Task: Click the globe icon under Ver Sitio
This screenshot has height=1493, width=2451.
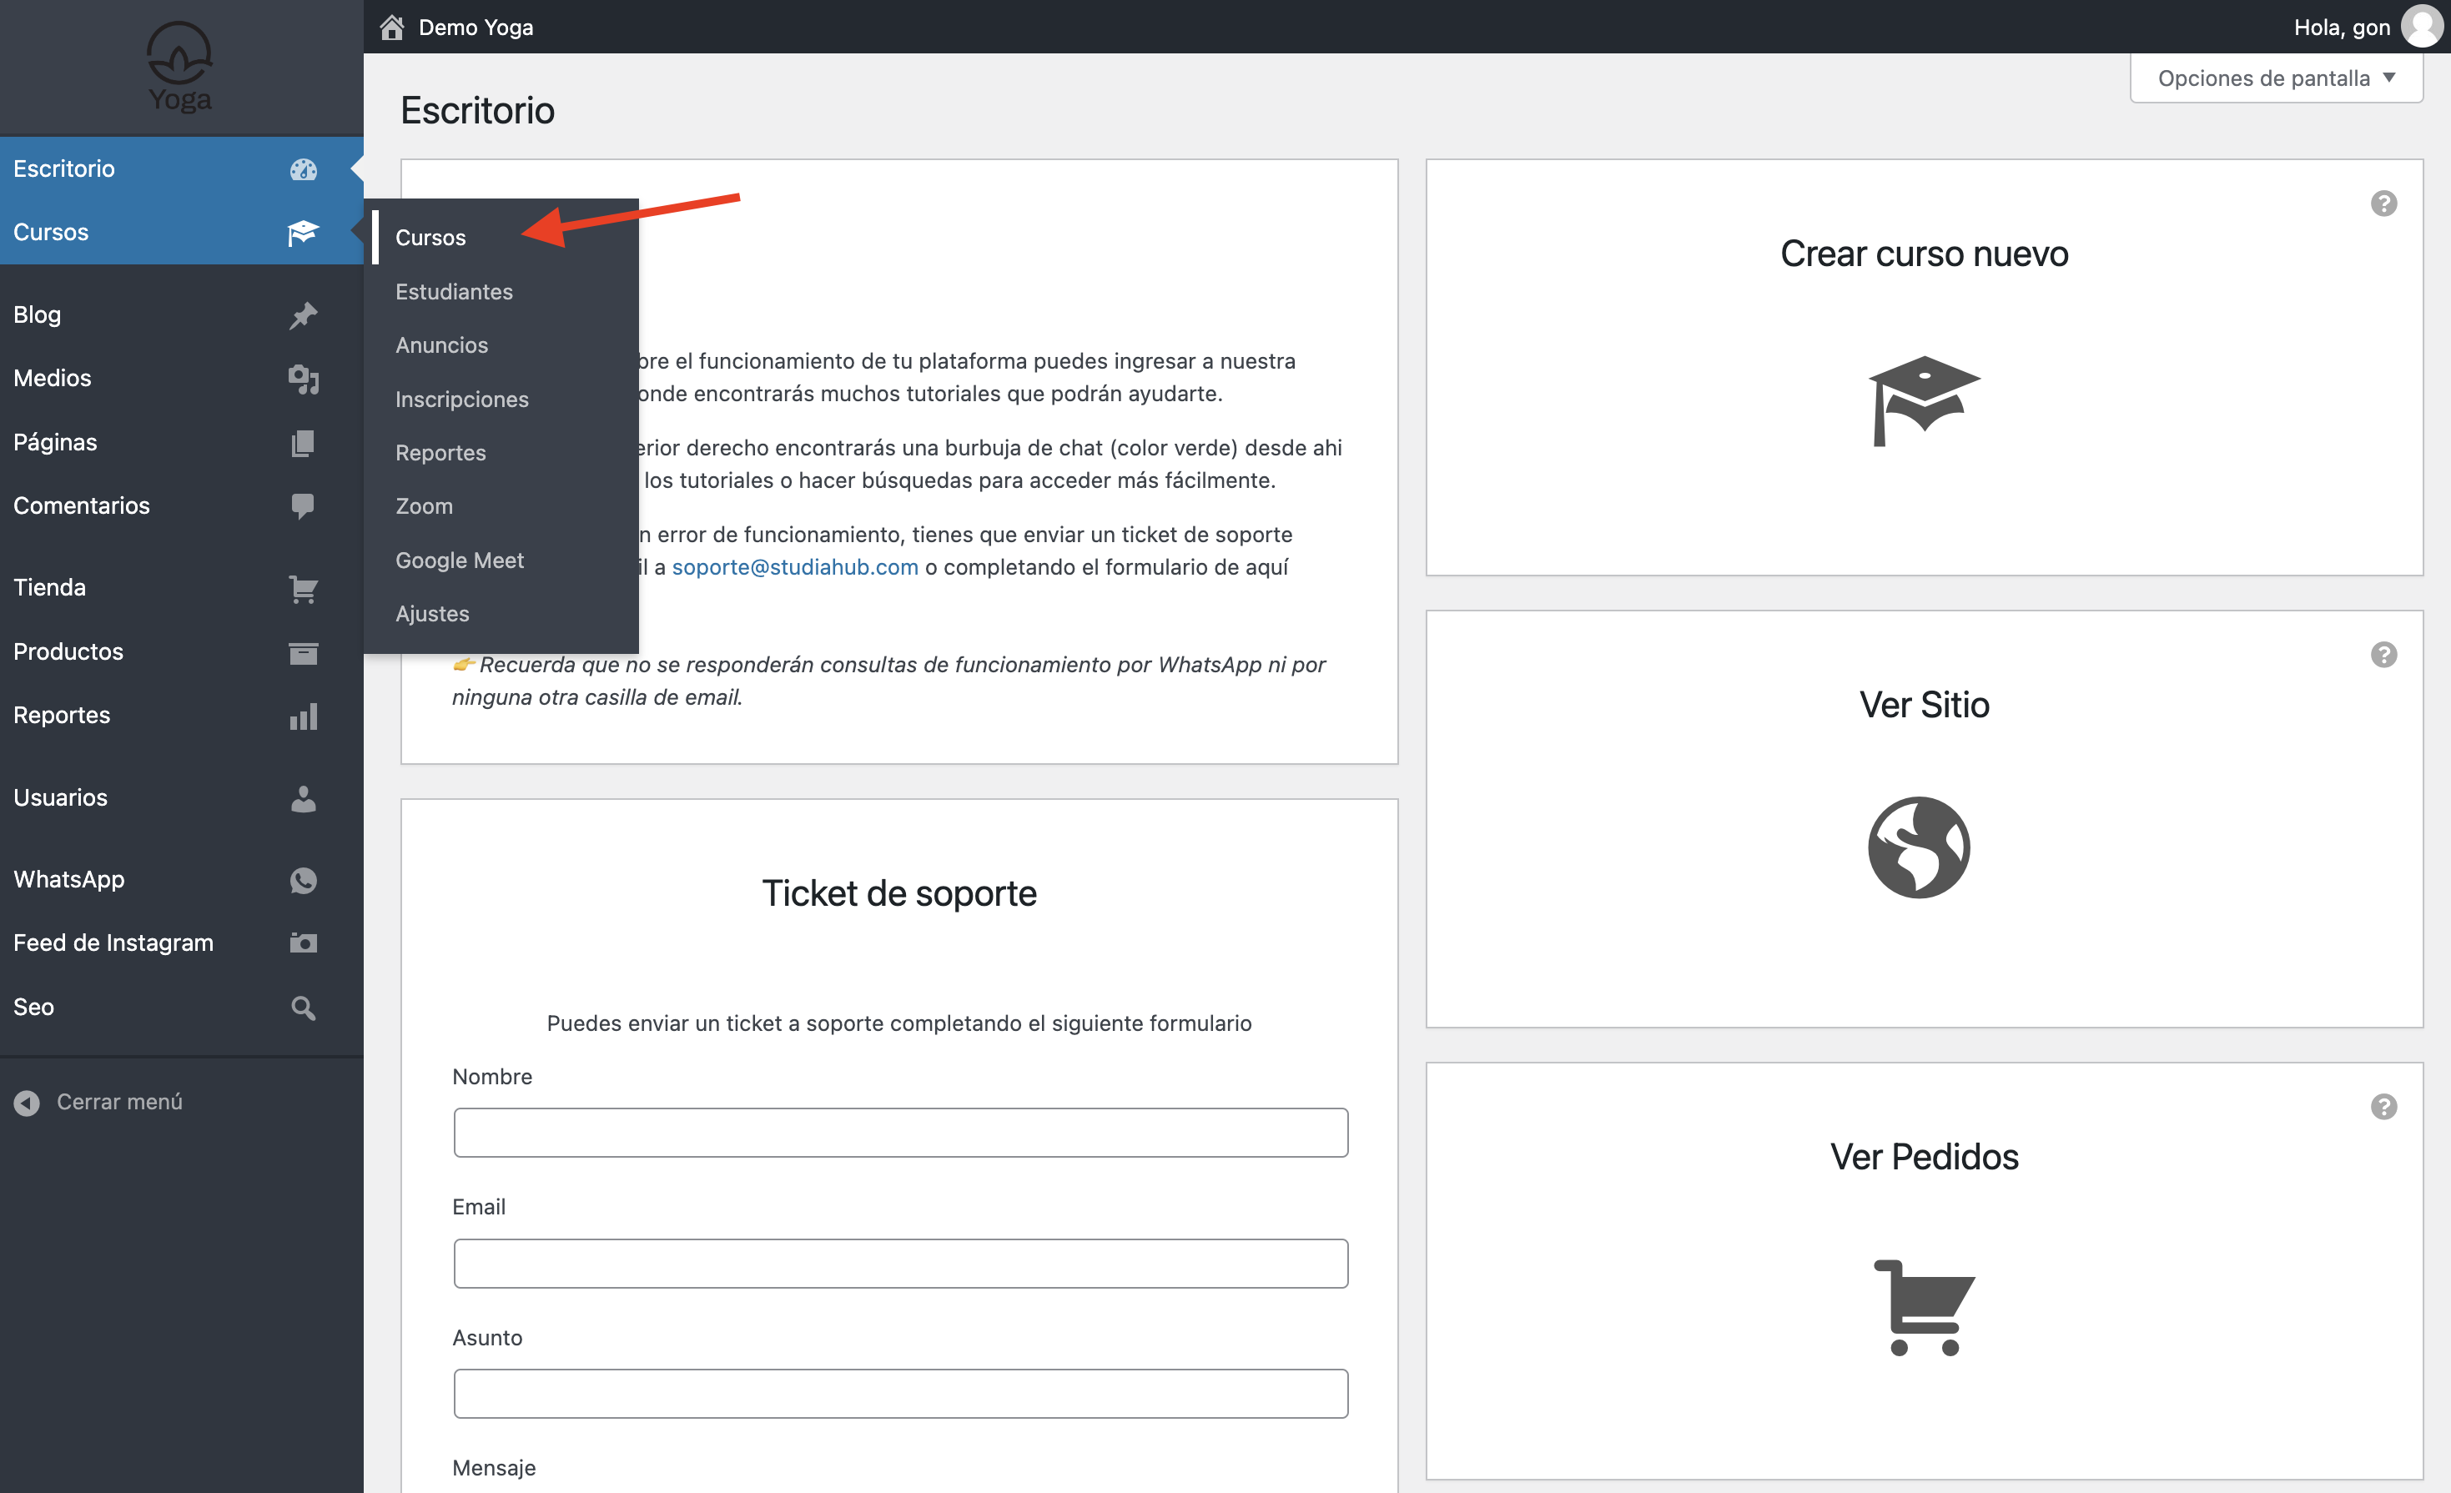Action: coord(1918,847)
